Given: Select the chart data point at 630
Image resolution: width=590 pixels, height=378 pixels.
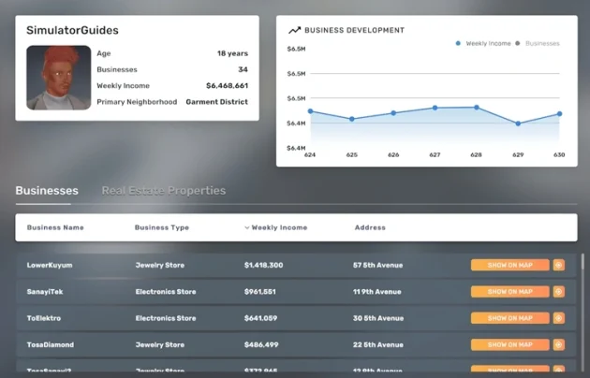Looking at the screenshot, I should point(559,114).
